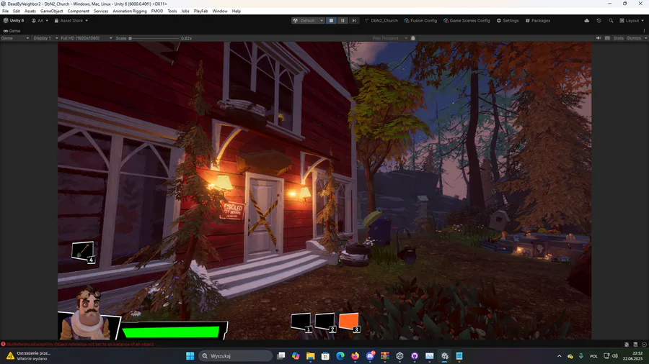Toggle the shortcuts keyboard icon
649x364 pixels.
point(607,38)
